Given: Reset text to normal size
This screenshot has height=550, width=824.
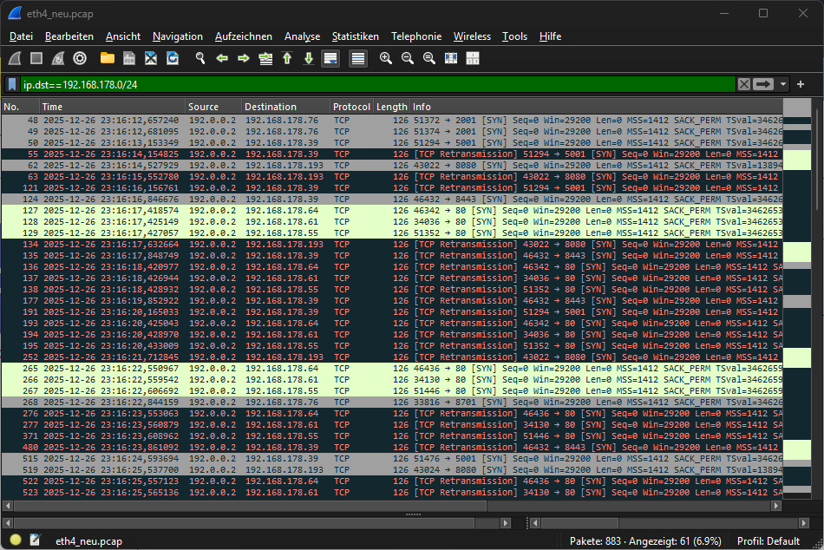Looking at the screenshot, I should point(429,58).
